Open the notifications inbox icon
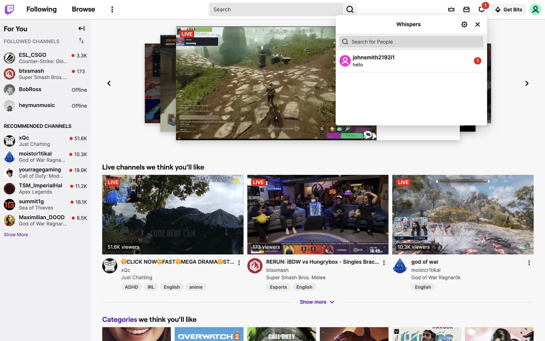The image size is (545, 341). tap(466, 9)
